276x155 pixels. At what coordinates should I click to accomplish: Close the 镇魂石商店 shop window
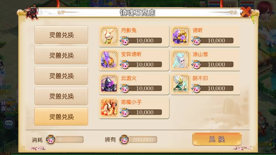tap(246, 12)
